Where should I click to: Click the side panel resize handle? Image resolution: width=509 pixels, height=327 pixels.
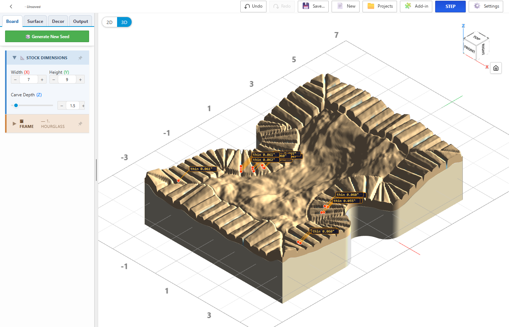point(96,170)
